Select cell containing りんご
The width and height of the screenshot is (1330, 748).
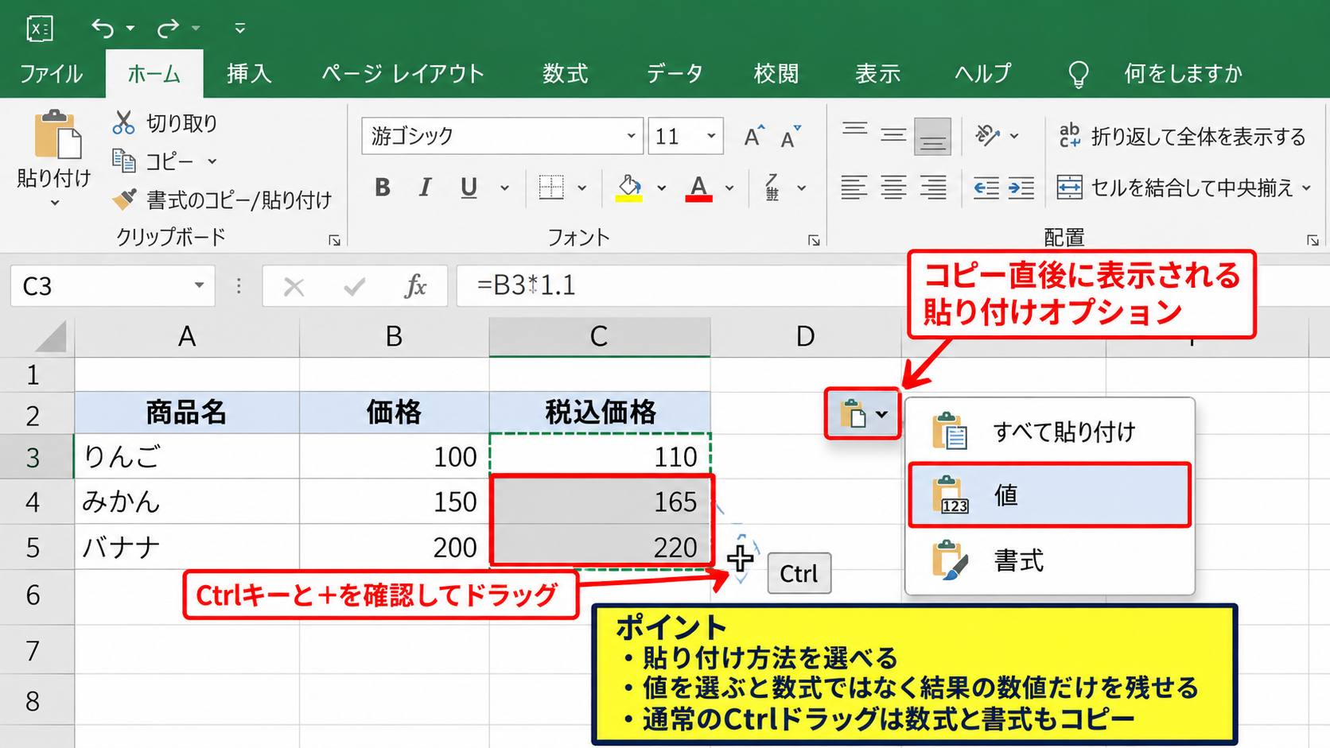coord(187,456)
